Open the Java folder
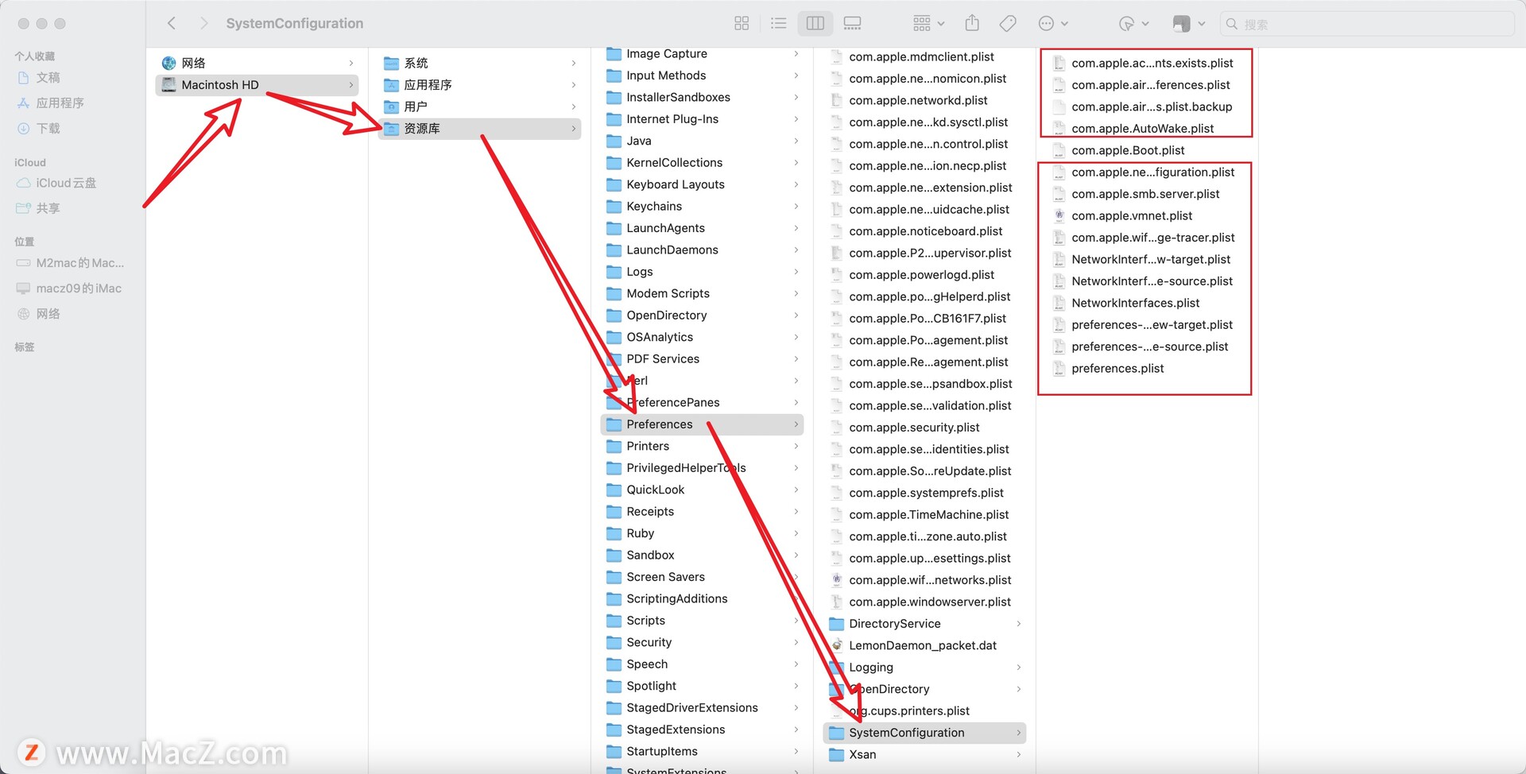This screenshot has width=1526, height=774. (702, 141)
